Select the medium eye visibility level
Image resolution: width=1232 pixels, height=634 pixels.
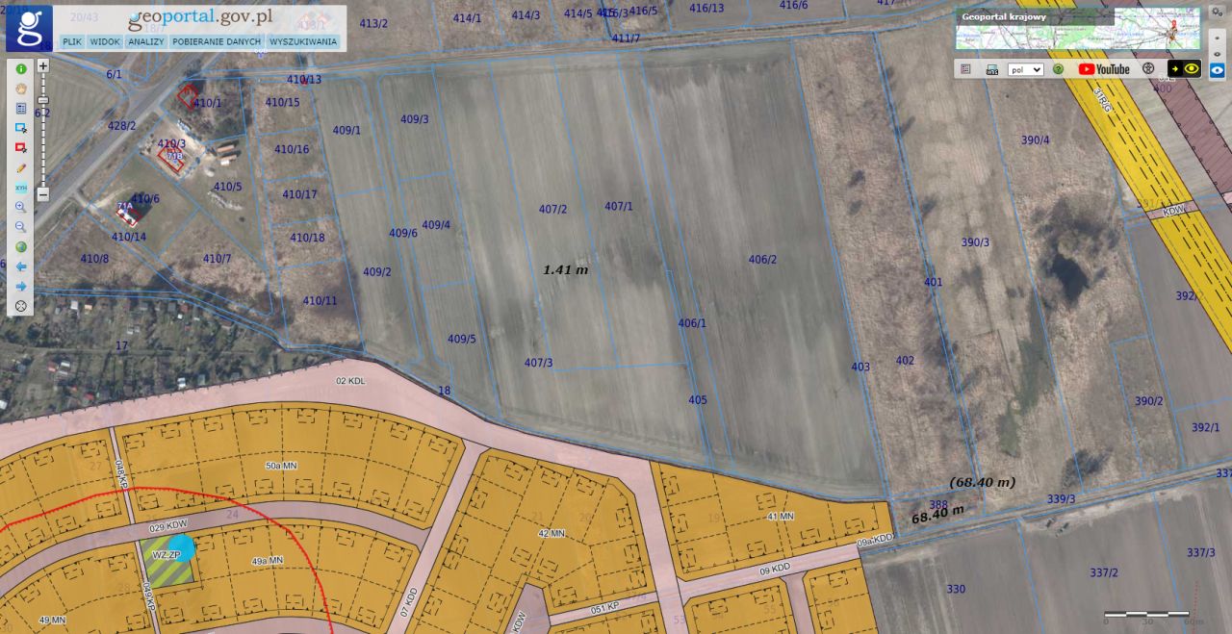pos(1218,53)
